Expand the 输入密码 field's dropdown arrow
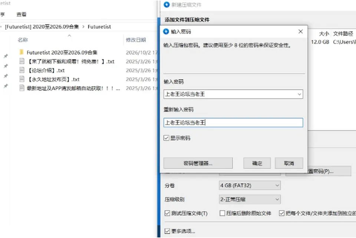Screen dimensions: 356x238 tap(300, 94)
